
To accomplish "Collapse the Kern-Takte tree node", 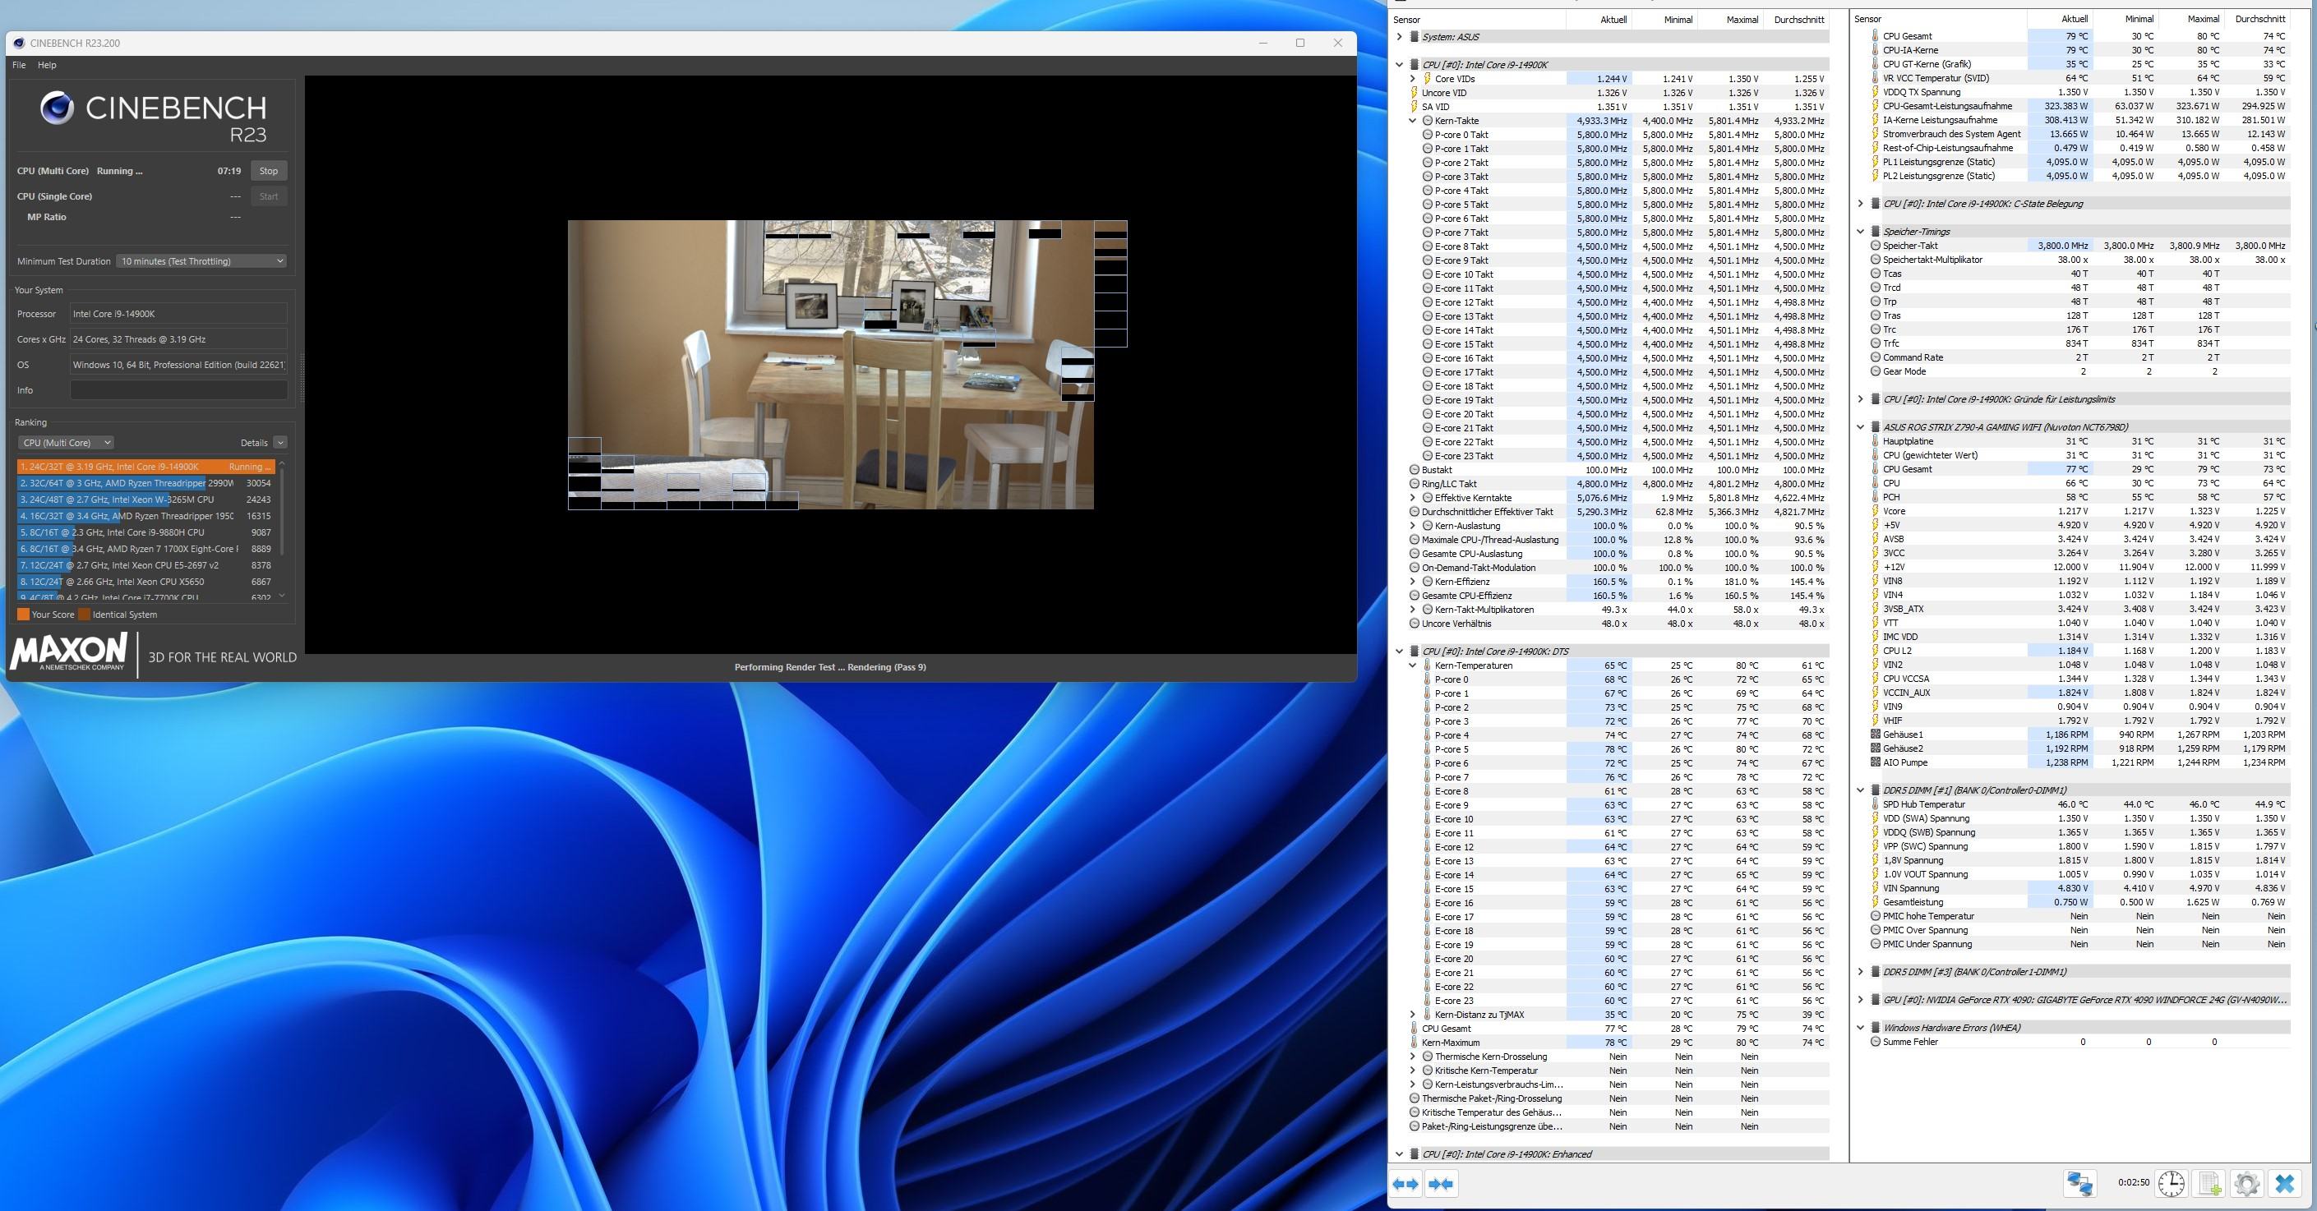I will pyautogui.click(x=1412, y=121).
